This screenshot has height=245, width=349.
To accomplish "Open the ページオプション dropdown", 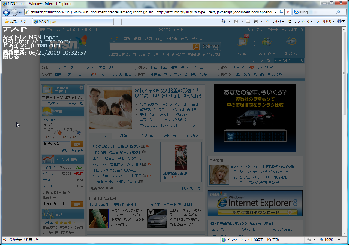I will [x=289, y=60].
